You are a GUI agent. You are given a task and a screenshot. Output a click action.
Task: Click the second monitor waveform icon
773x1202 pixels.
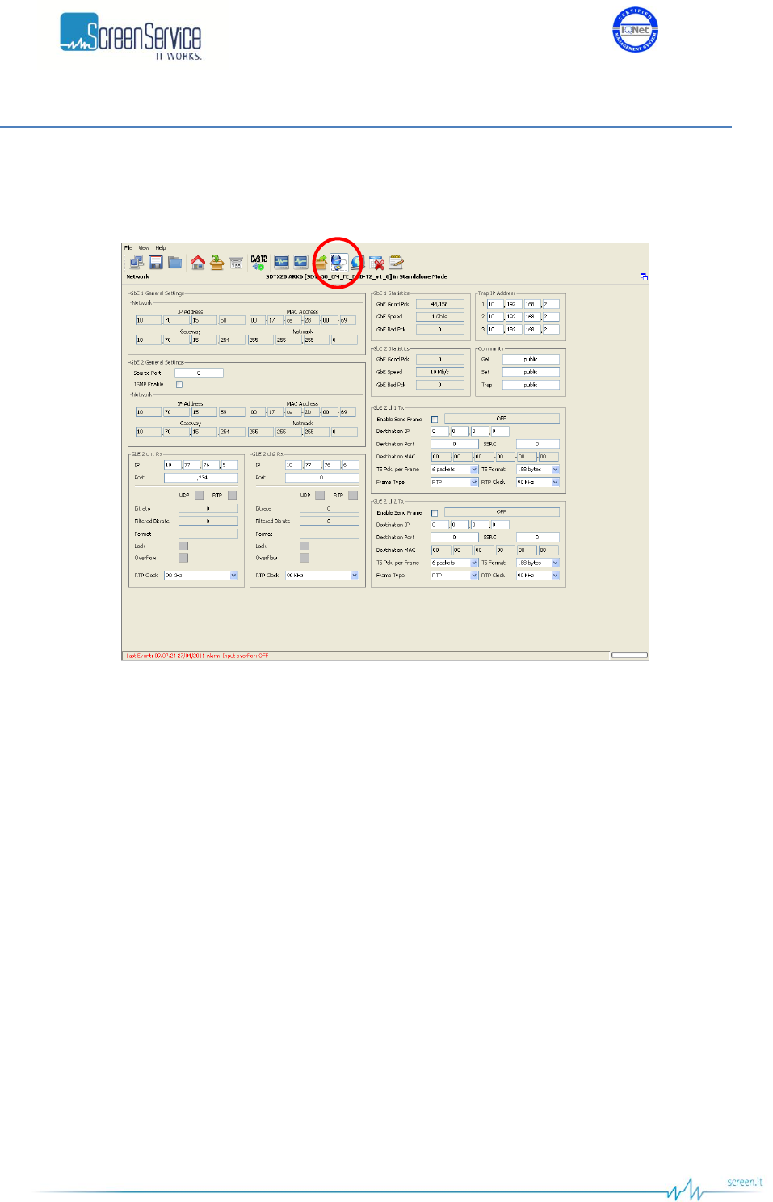[x=300, y=262]
